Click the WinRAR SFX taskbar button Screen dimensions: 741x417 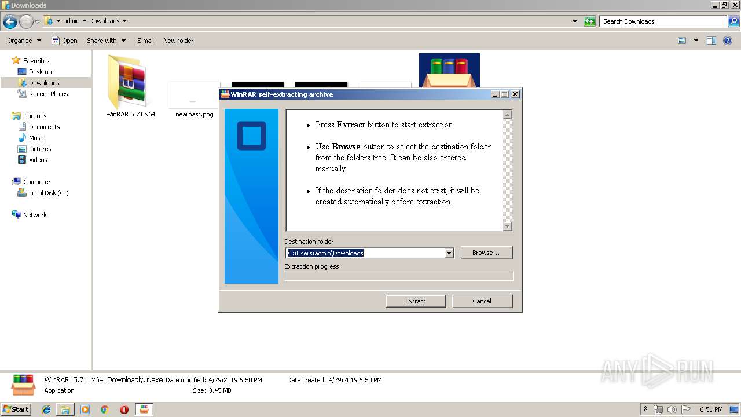pyautogui.click(x=144, y=409)
